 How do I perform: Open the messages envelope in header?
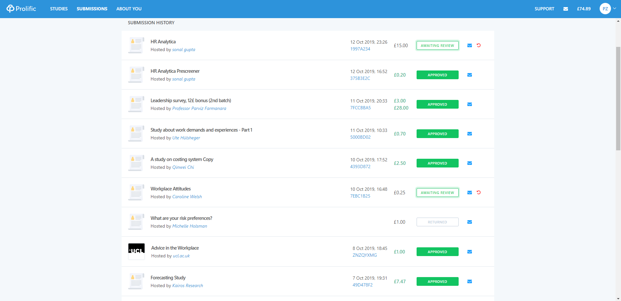pos(566,9)
